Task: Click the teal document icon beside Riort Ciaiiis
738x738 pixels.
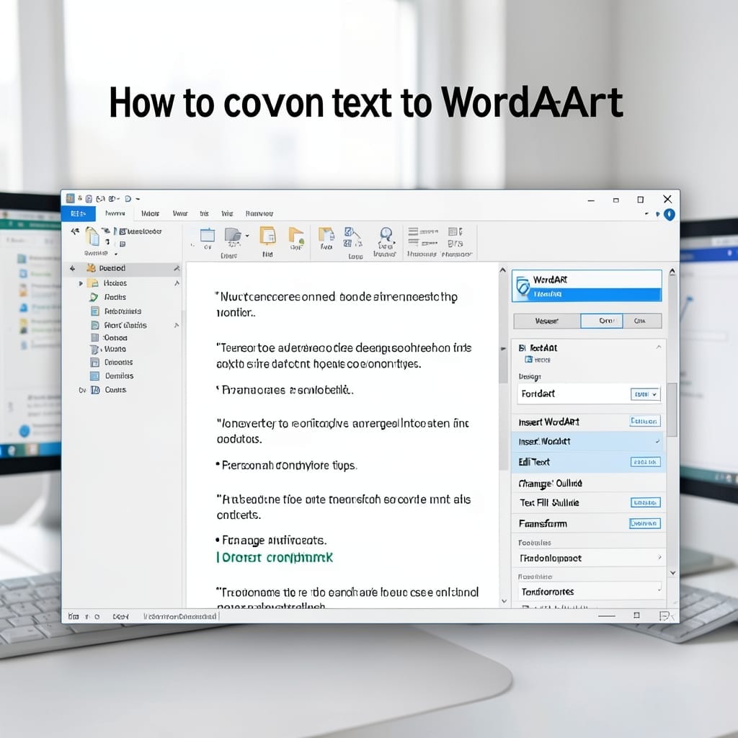Action: [x=94, y=325]
